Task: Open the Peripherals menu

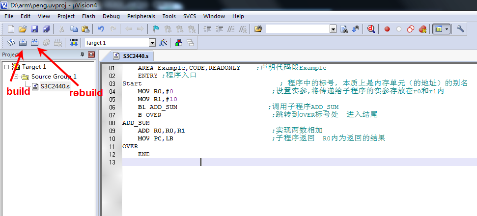Action: (141, 16)
